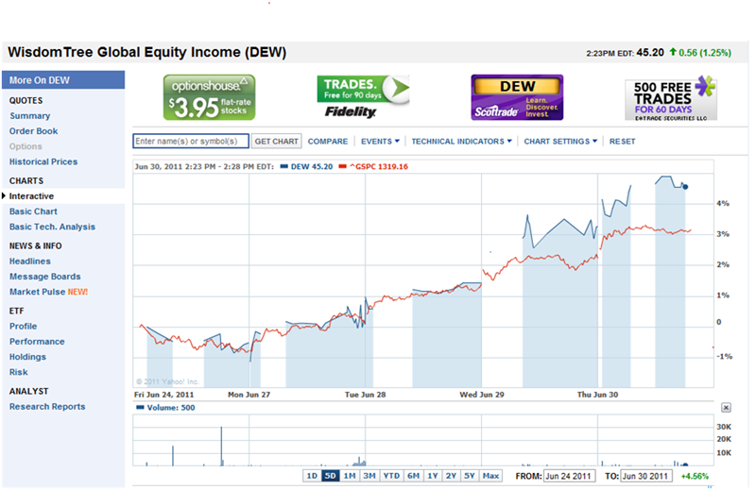Click the green up arrow beside 0.56
The height and width of the screenshot is (490, 756).
point(673,52)
